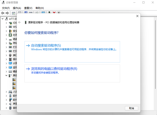Click the red X uninstall device toolbar icon

point(54,12)
